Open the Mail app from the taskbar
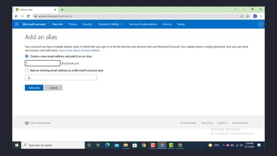The width and height of the screenshot is (277, 156). pos(116,145)
